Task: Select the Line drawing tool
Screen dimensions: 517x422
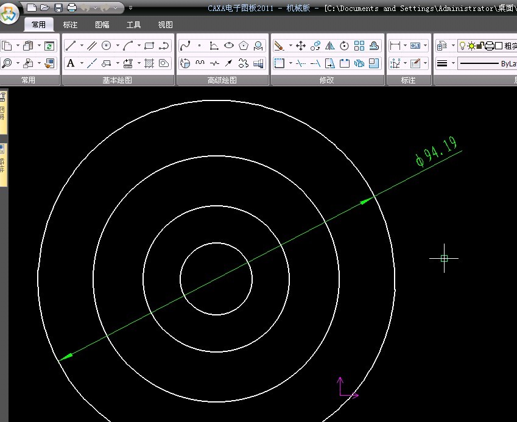Action: coord(71,46)
